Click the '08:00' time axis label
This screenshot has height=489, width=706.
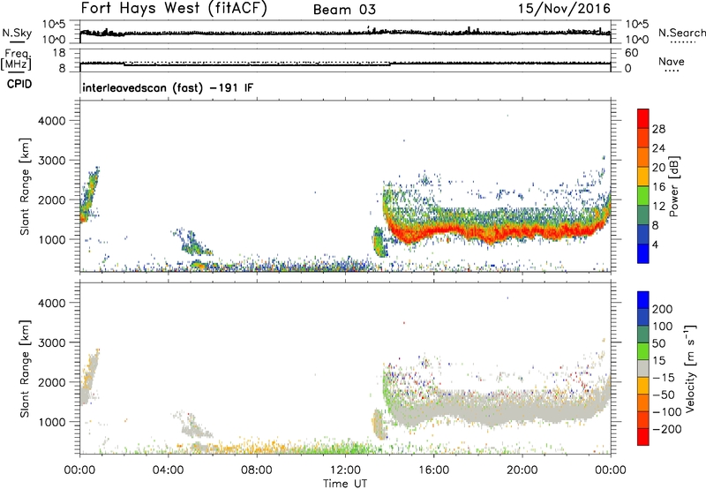pos(257,470)
